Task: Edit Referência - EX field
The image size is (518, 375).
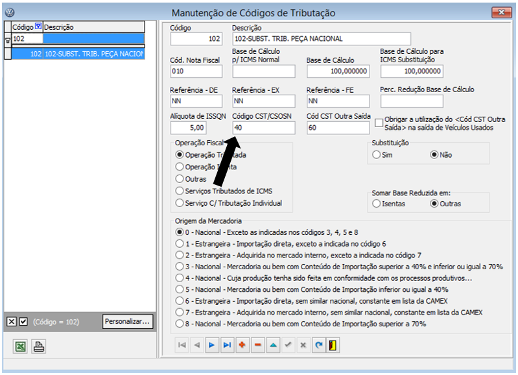Action: 264,101
